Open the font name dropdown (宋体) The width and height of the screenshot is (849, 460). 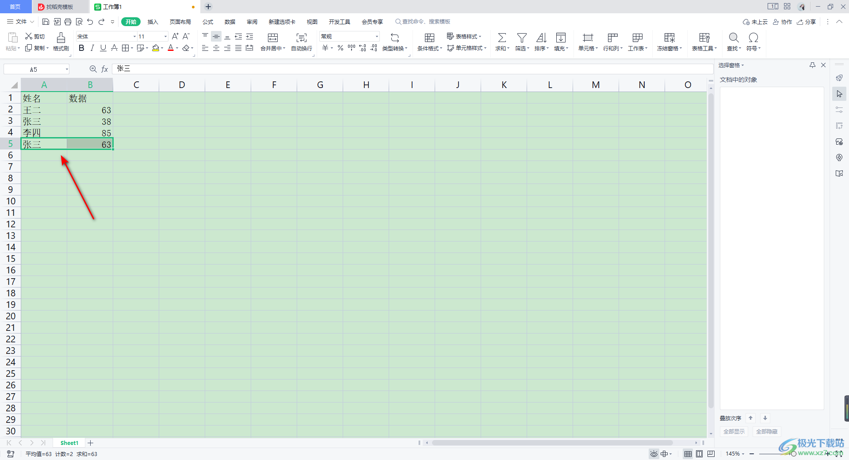134,36
